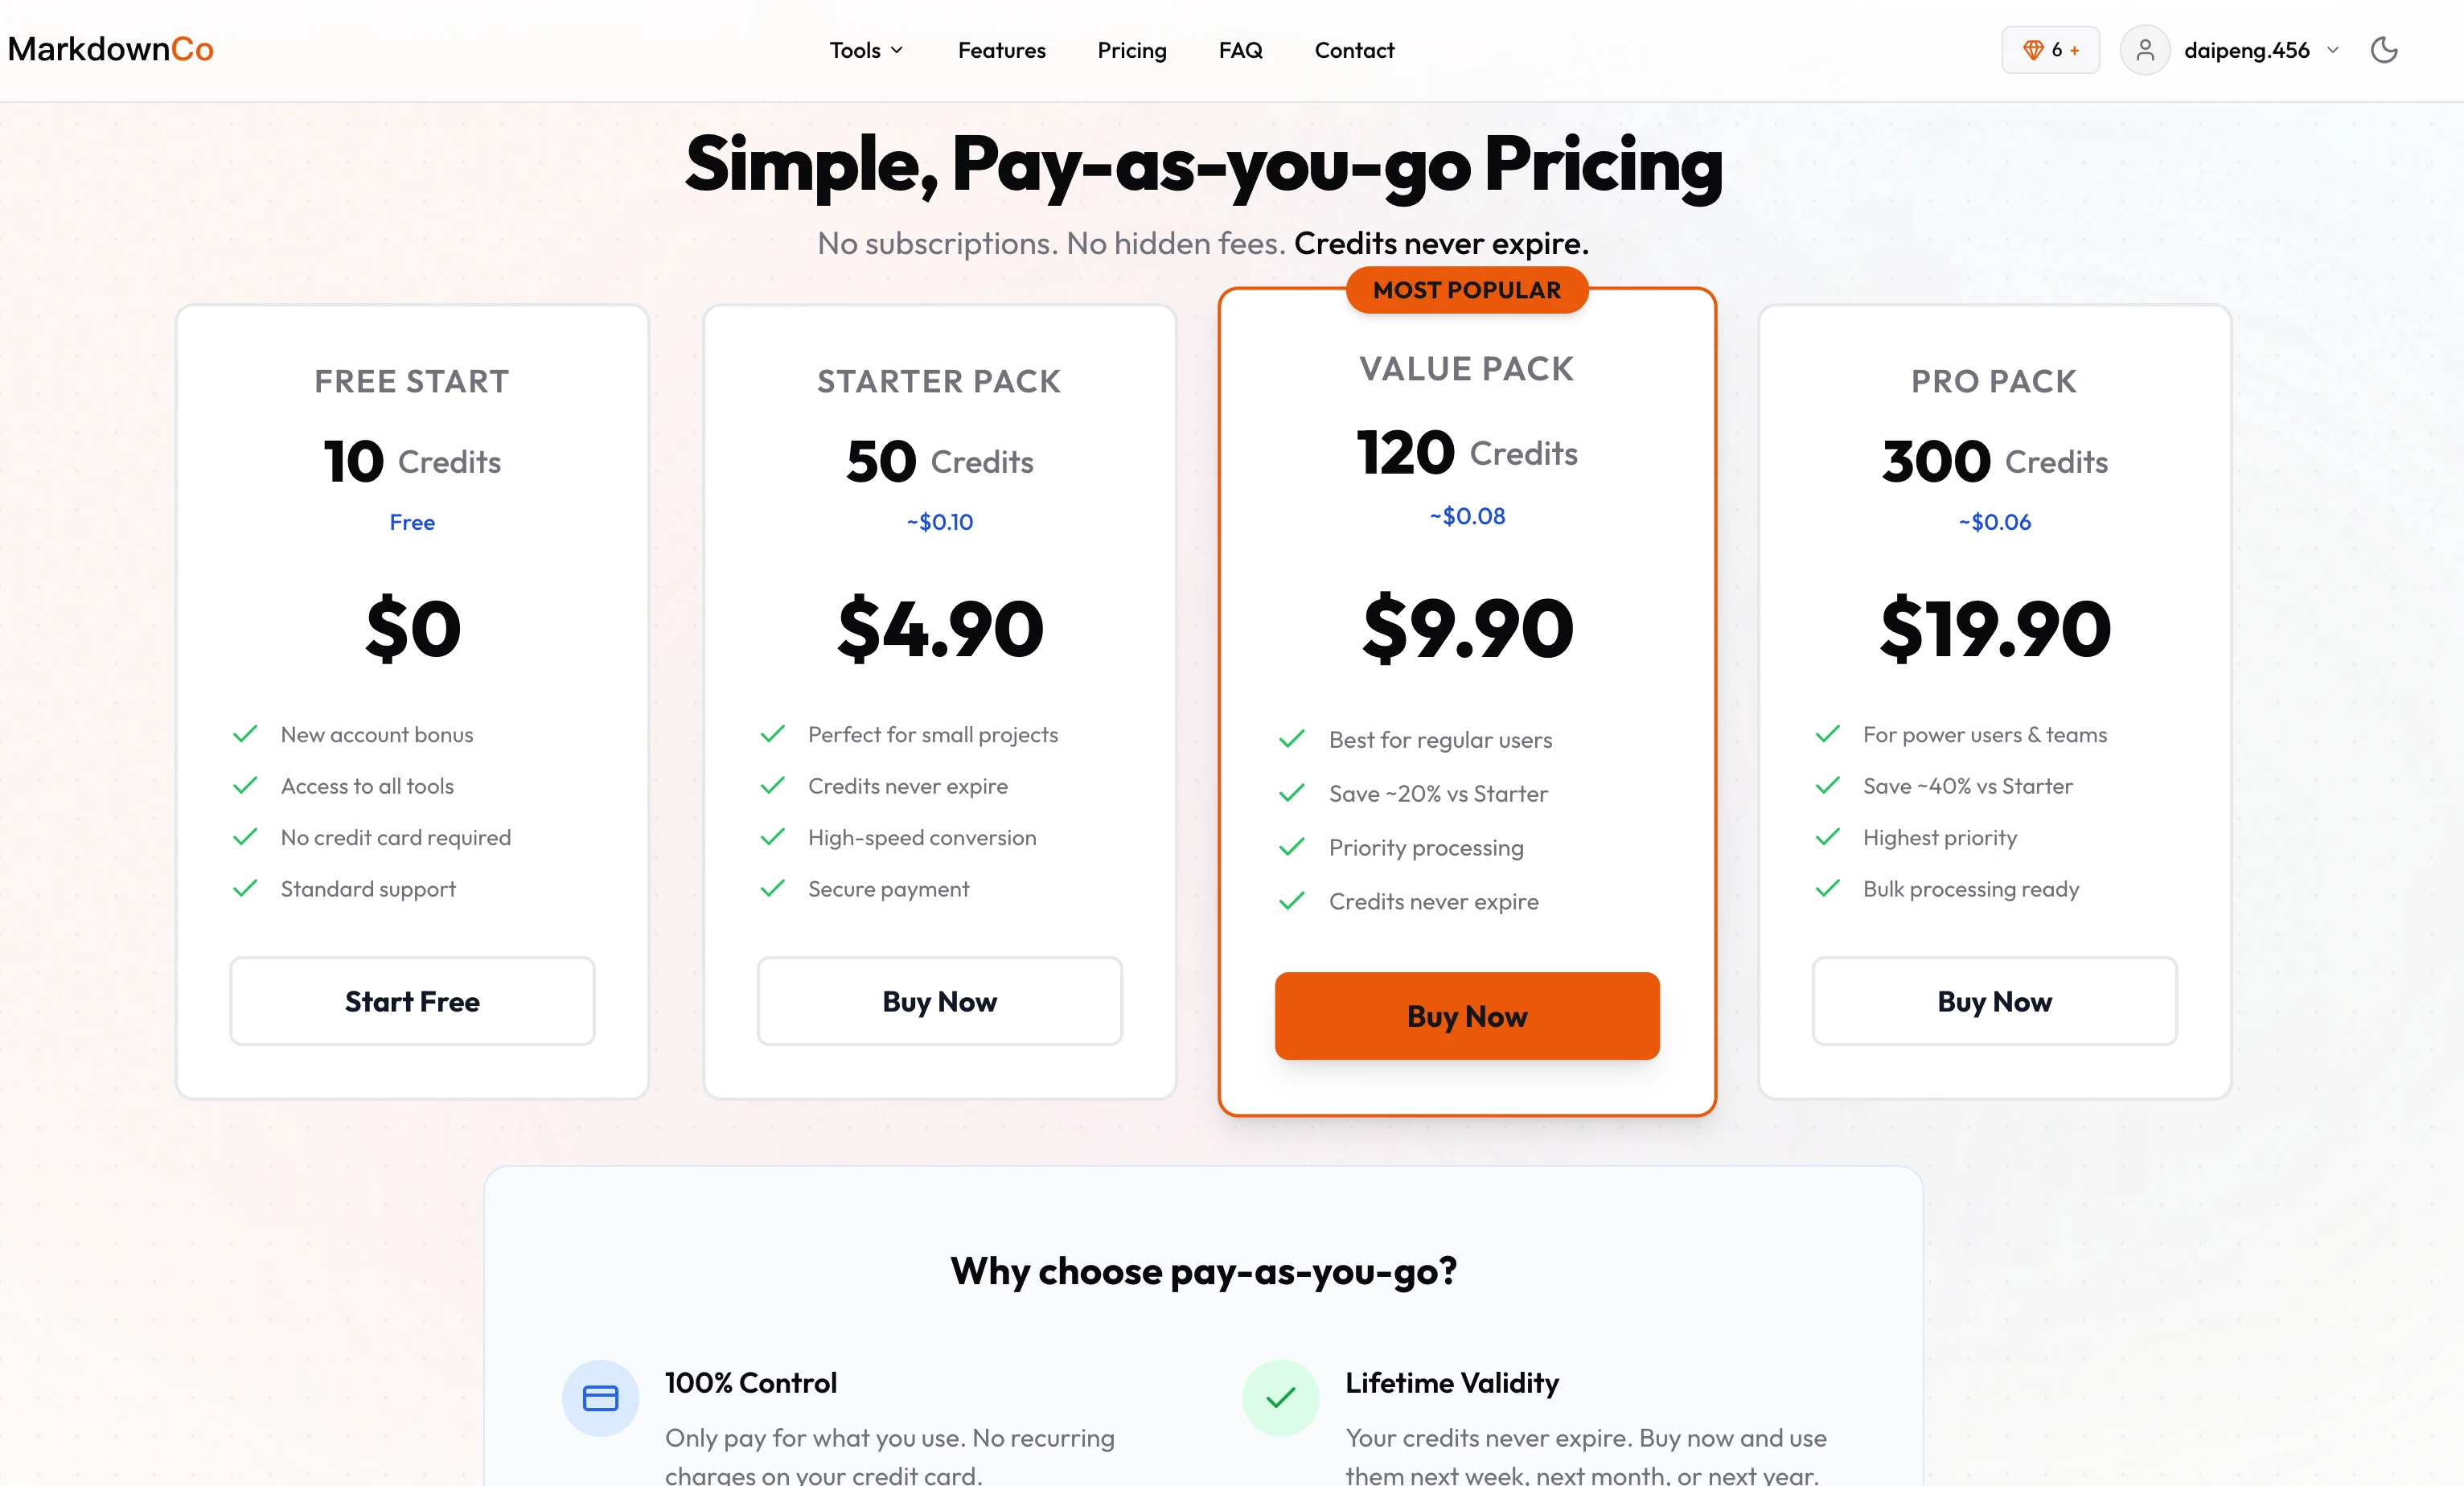Image resolution: width=2464 pixels, height=1486 pixels.
Task: Click the Most Popular badge
Action: pyautogui.click(x=1466, y=290)
